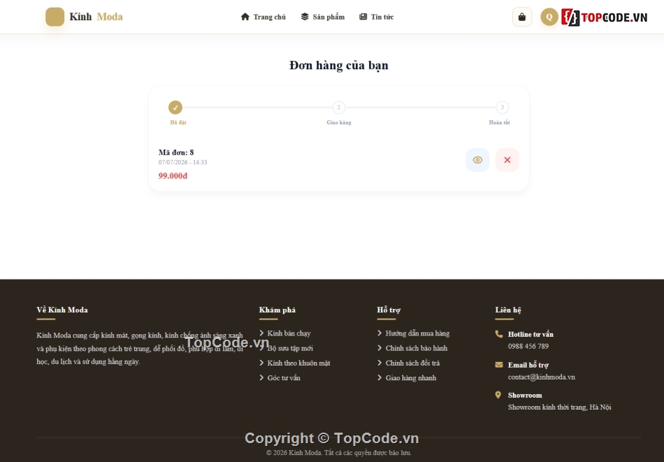This screenshot has height=462, width=664.
Task: Click the Về Kính Moda footer heading
Action: click(x=62, y=310)
